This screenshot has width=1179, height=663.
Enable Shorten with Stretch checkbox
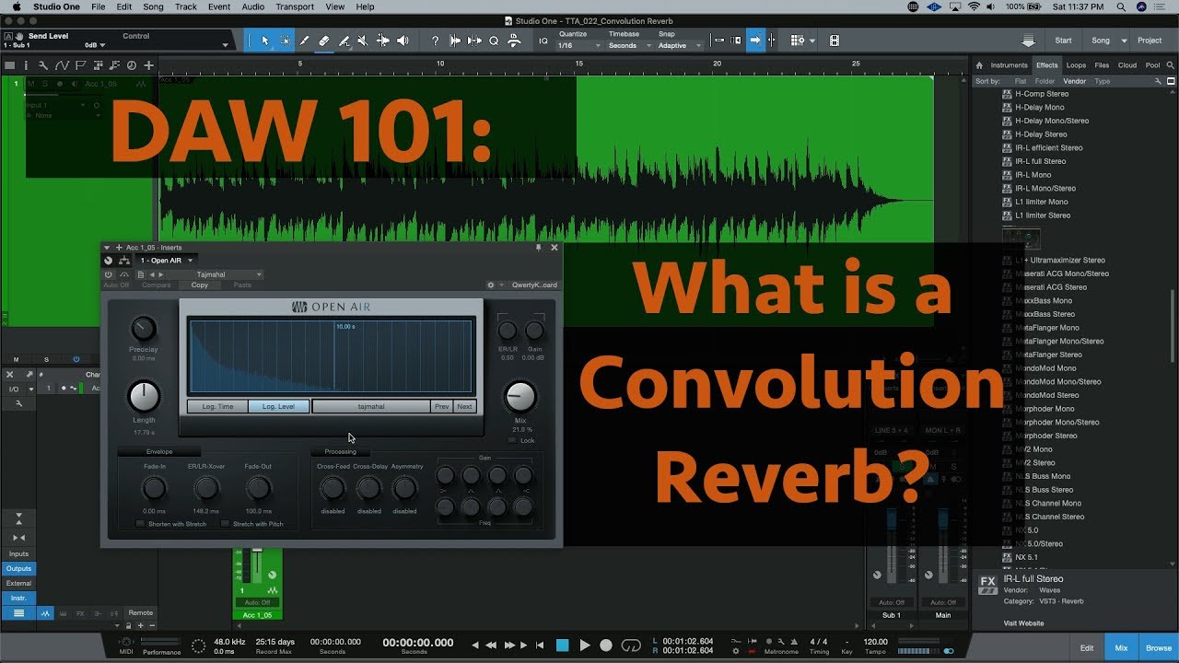coord(141,524)
